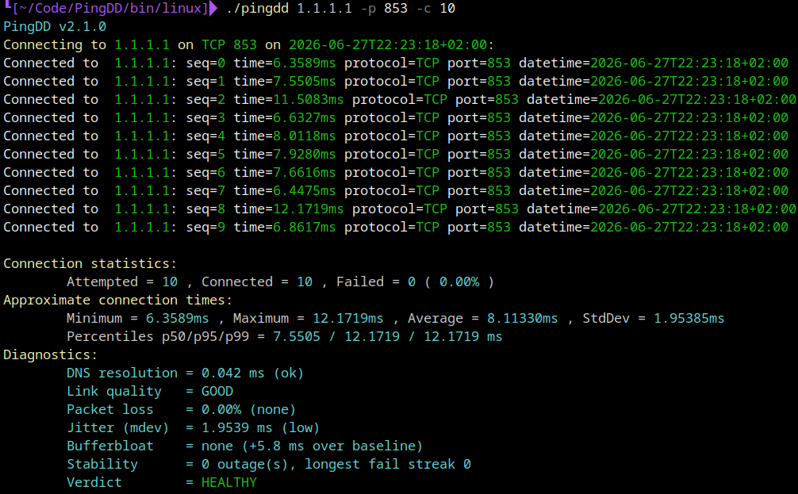798x494 pixels.
Task: Click the Maximum value 12.1719ms
Action: tap(348, 319)
